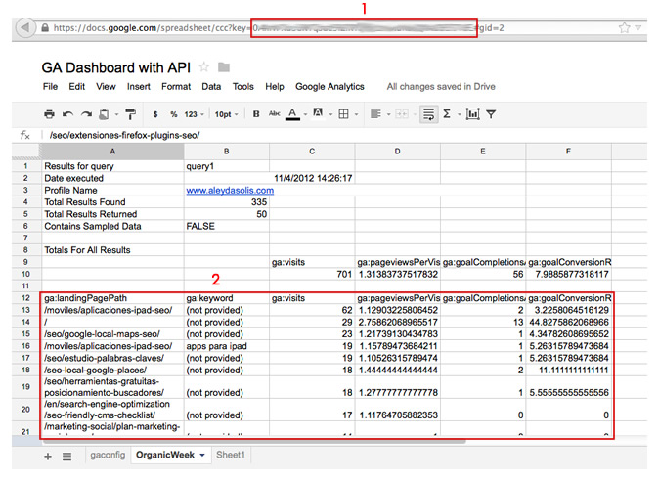Click cell '/seo/google-local-maps-seo/'
659x480 pixels.
(x=111, y=334)
